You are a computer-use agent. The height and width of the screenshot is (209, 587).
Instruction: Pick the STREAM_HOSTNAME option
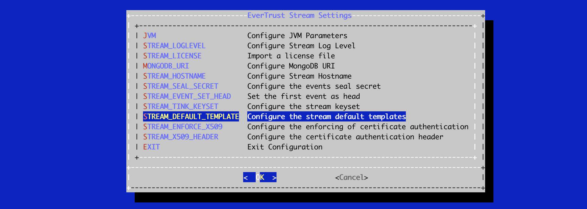click(174, 76)
